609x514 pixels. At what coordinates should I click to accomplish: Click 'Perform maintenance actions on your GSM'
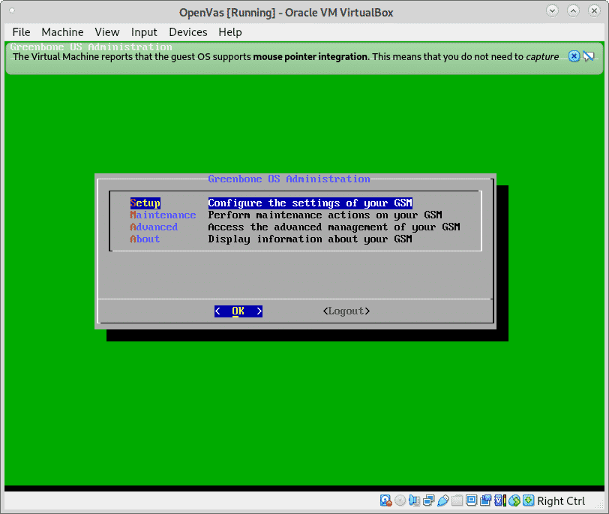coord(325,215)
